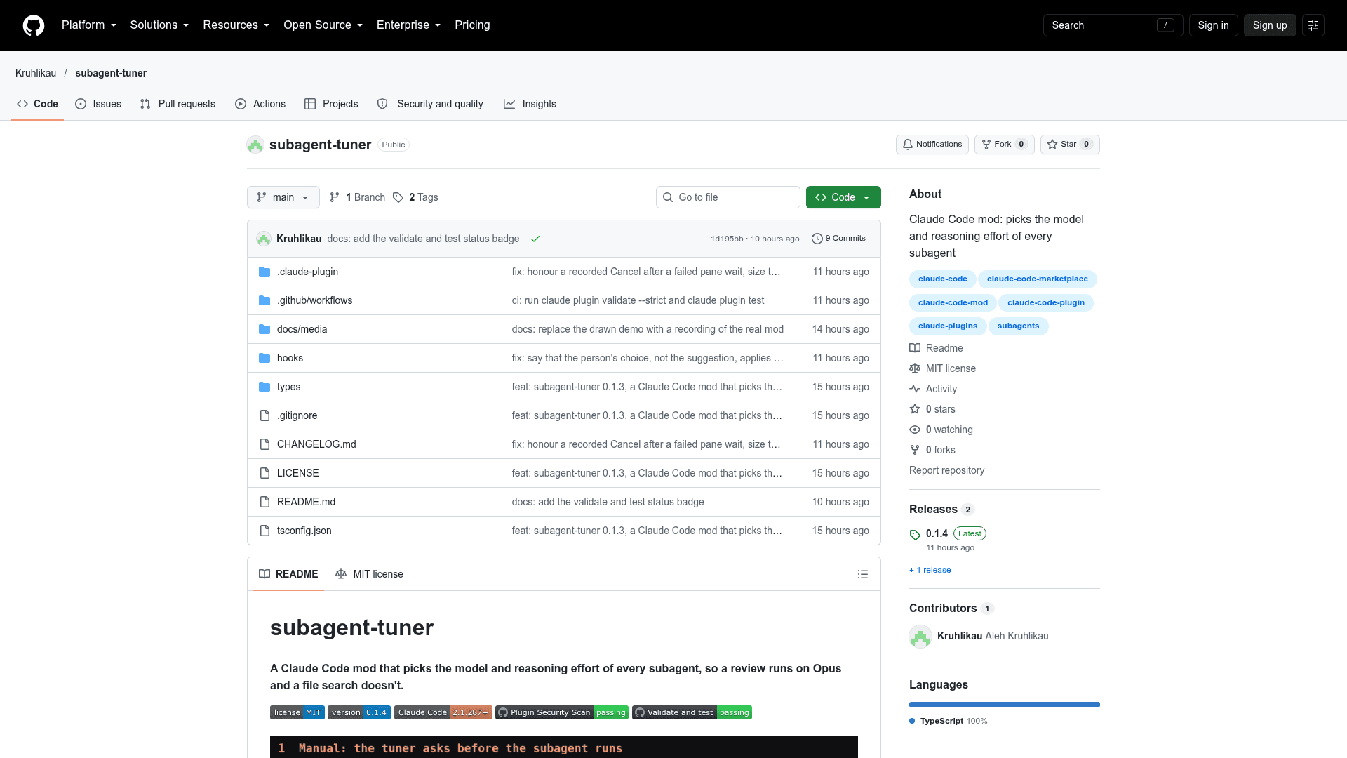Screen dimensions: 1347x758
Task: Switch to the Issues tab
Action: [x=98, y=104]
